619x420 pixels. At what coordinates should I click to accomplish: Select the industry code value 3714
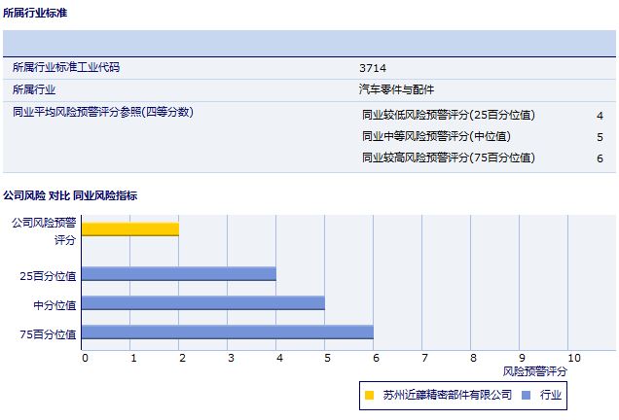(x=371, y=68)
